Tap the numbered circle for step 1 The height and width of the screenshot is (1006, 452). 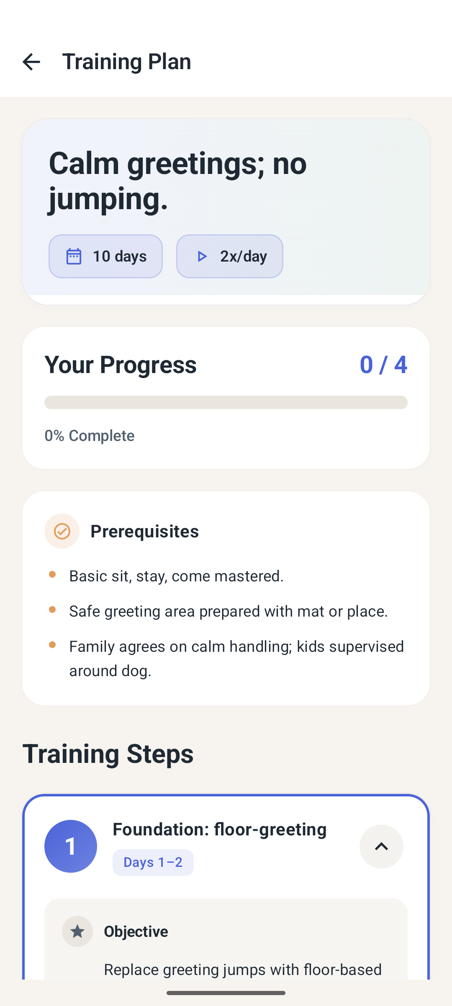point(70,846)
